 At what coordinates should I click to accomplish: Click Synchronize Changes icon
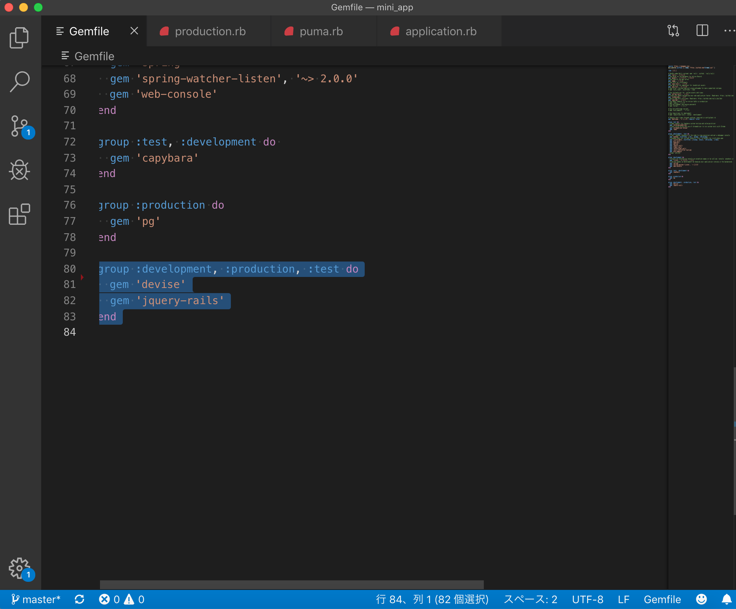(x=79, y=599)
